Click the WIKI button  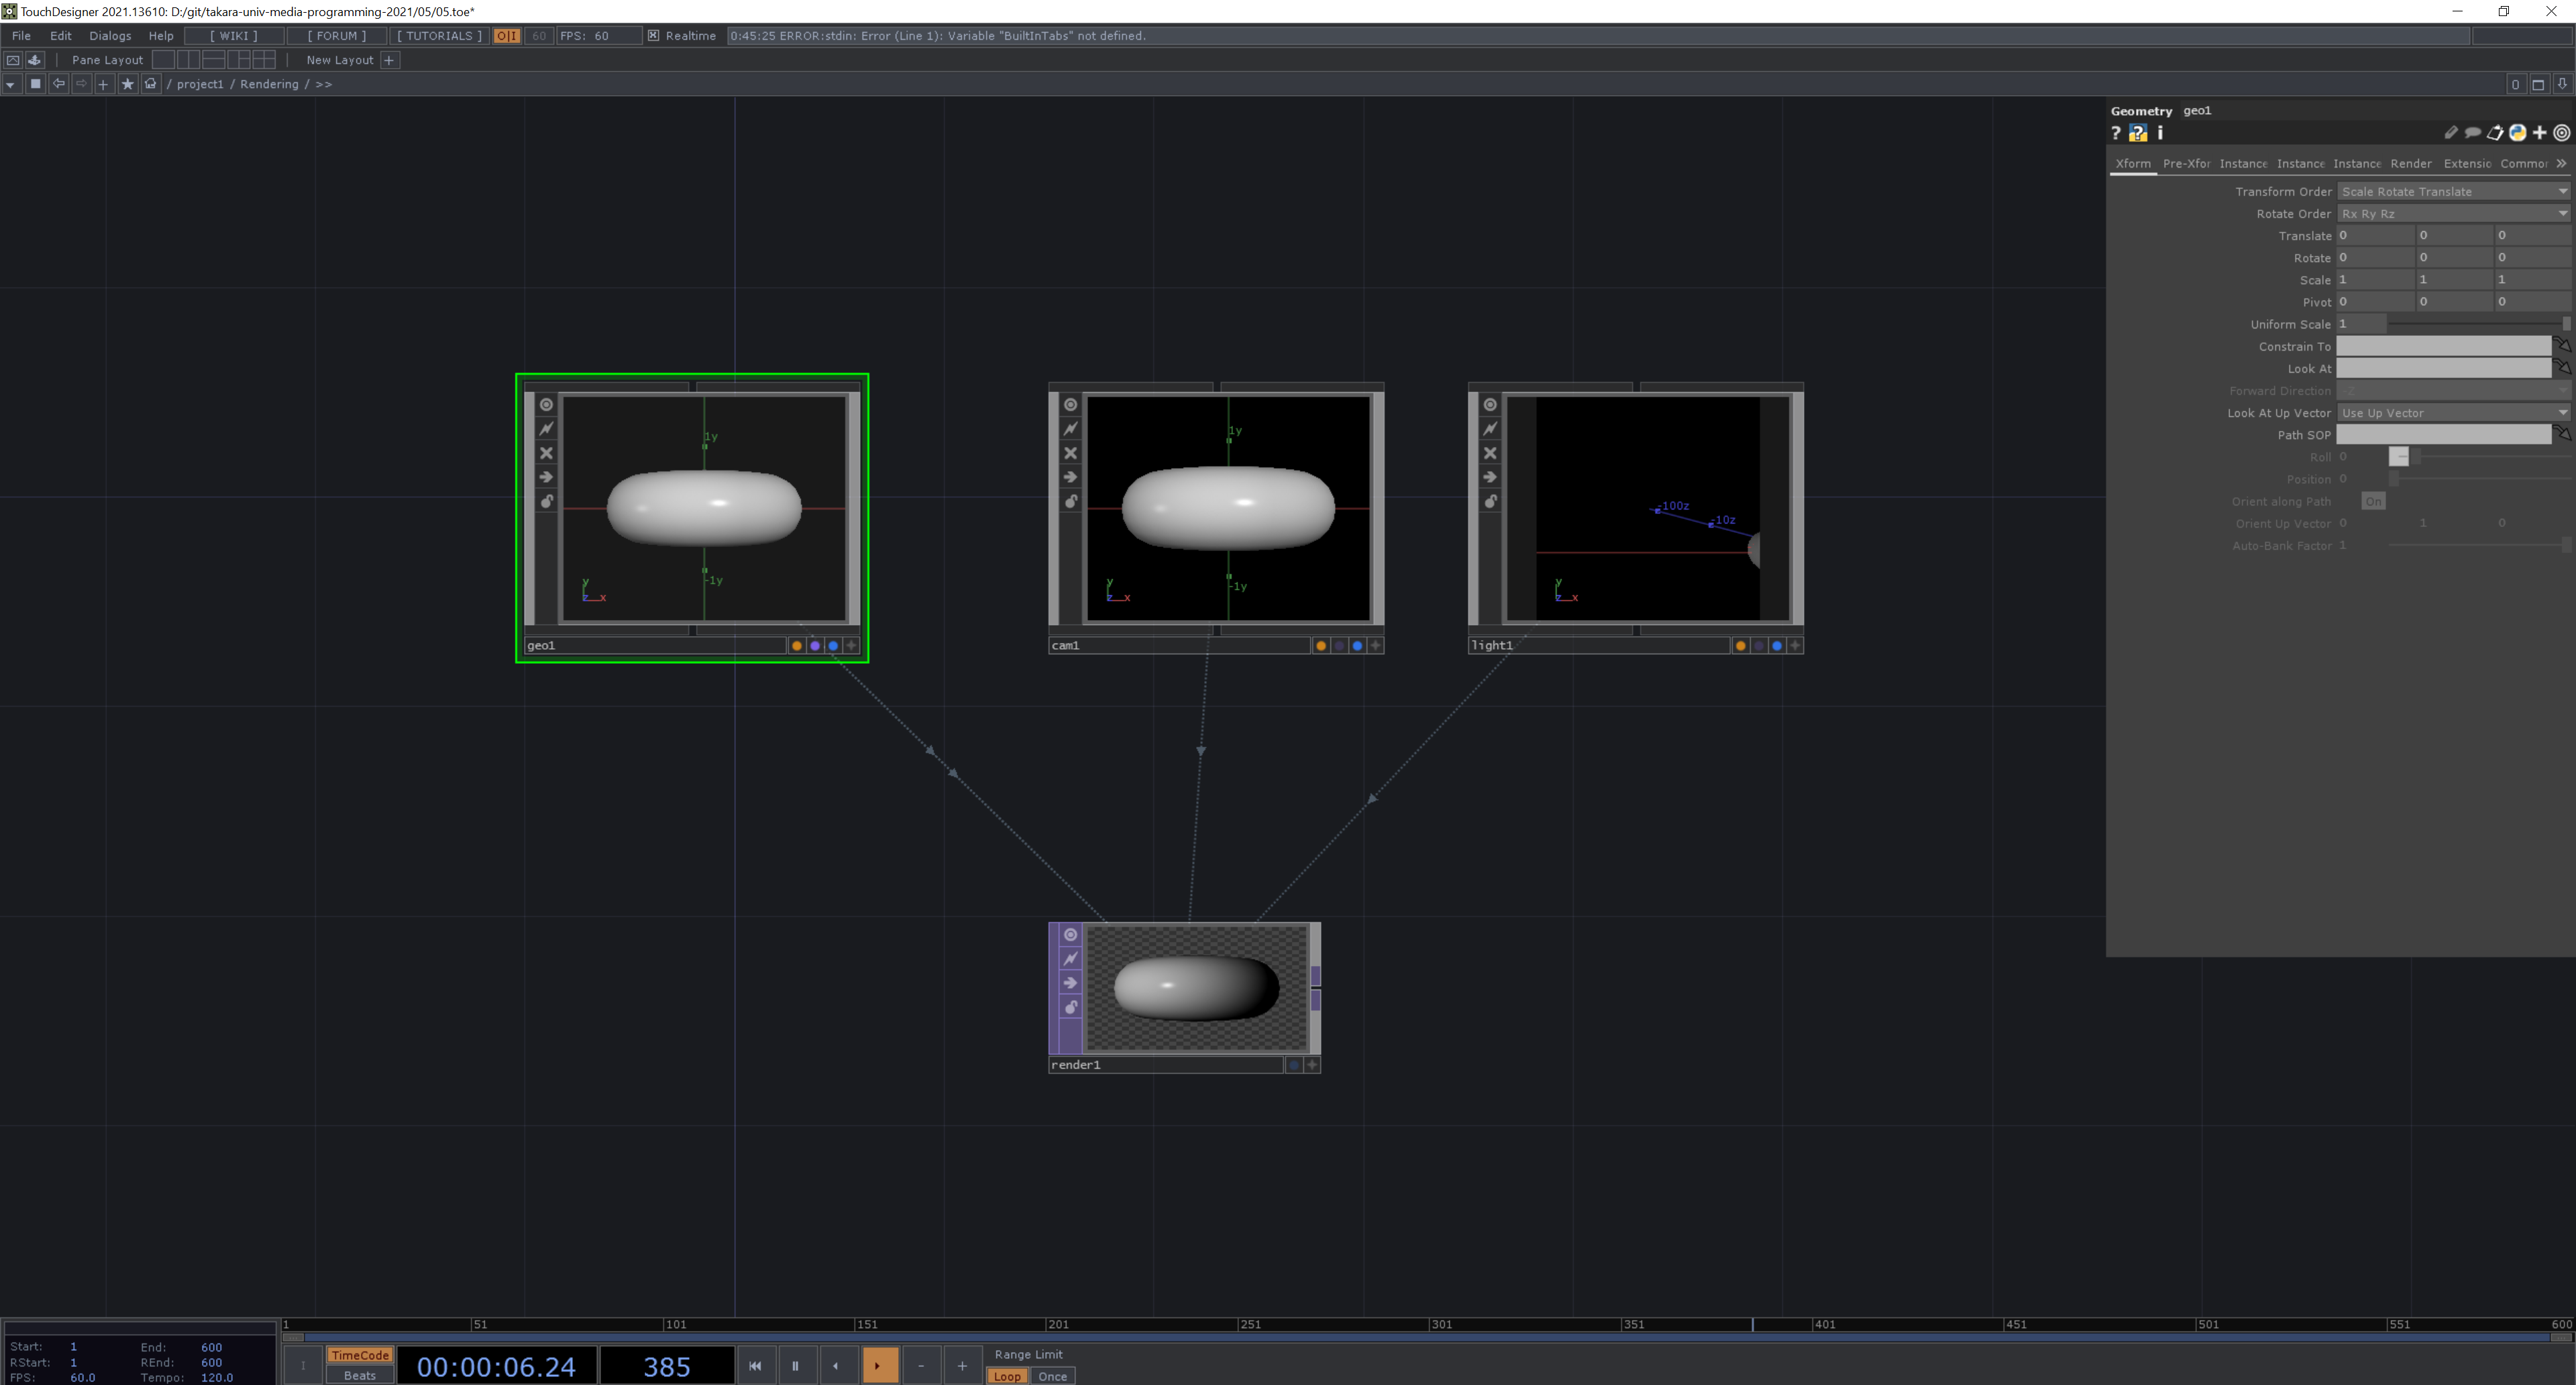coord(234,36)
